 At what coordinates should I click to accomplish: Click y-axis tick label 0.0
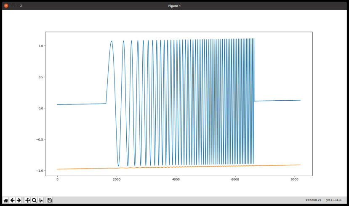pyautogui.click(x=41, y=108)
